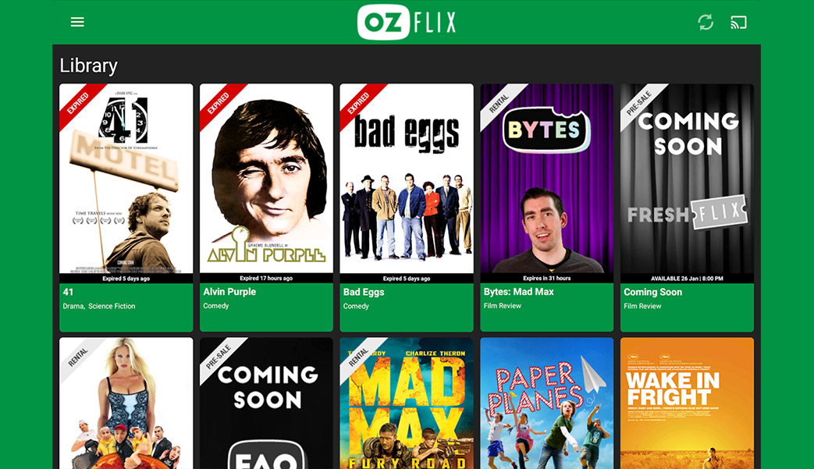Click the Bad Eggs title link

(364, 292)
